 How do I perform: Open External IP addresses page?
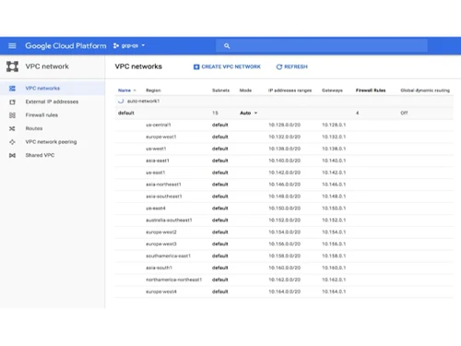coord(52,101)
